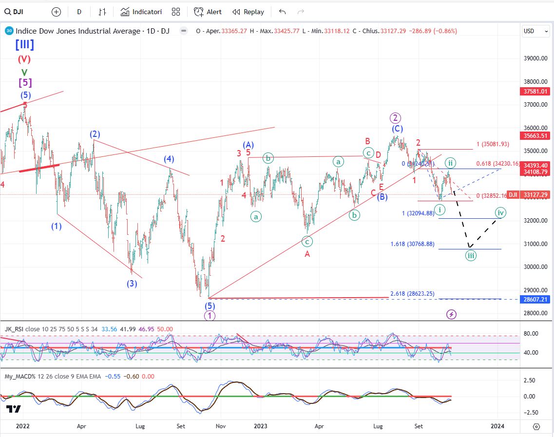
Task: Click the 34393.40 red price label
Action: [x=535, y=165]
